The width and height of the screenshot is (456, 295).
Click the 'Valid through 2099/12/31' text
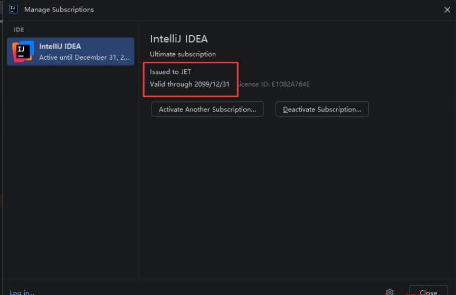pyautogui.click(x=189, y=84)
